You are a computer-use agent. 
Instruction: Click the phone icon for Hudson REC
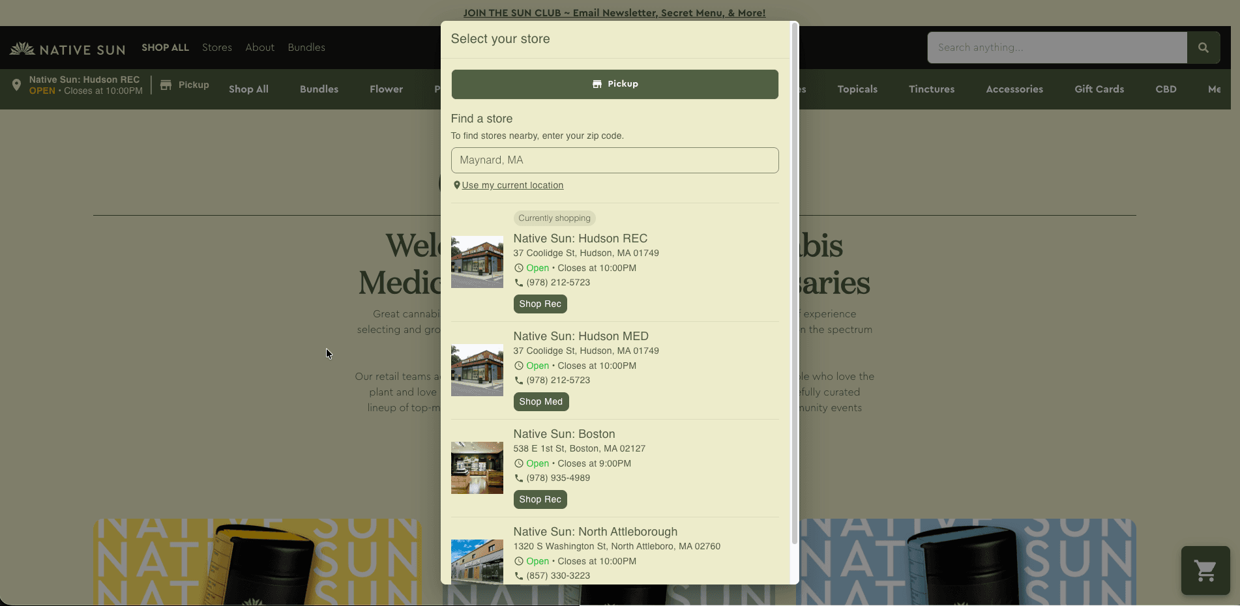tap(519, 283)
